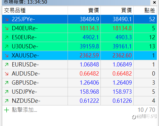Click the bid price 18134.3
This screenshot has height=126, width=159.
[x=89, y=28]
